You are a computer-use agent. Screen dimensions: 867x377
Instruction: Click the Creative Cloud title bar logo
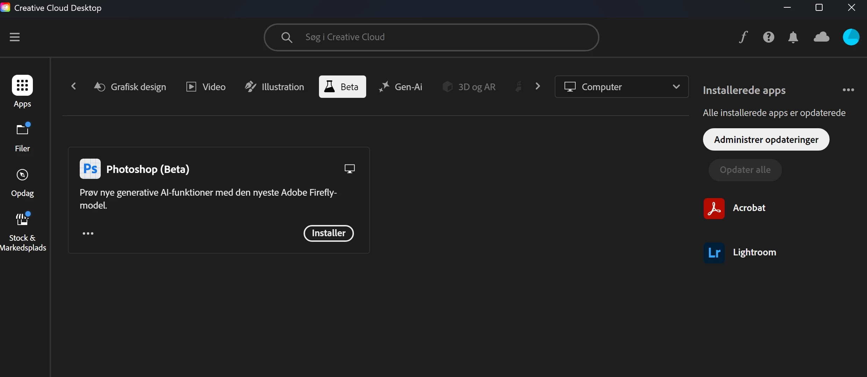5,7
